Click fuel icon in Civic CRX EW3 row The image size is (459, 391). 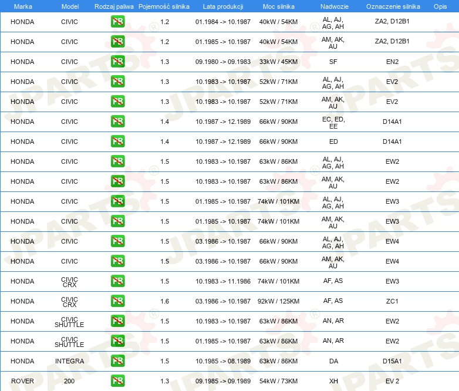pos(117,281)
